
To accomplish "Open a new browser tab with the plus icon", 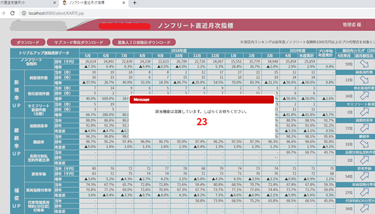I will [x=135, y=3].
